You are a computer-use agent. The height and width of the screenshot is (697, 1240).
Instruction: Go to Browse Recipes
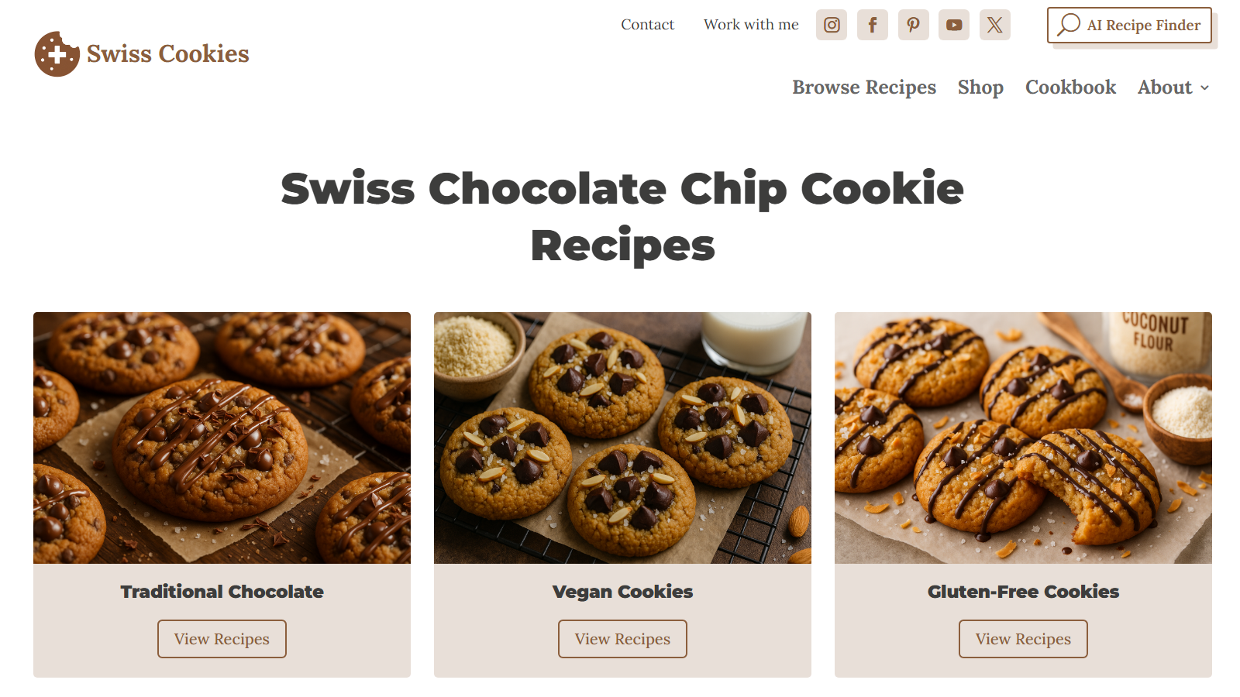(x=864, y=88)
